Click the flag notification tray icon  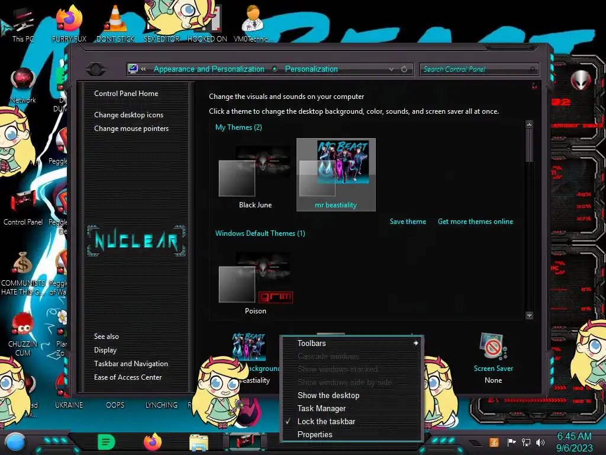[x=511, y=442]
